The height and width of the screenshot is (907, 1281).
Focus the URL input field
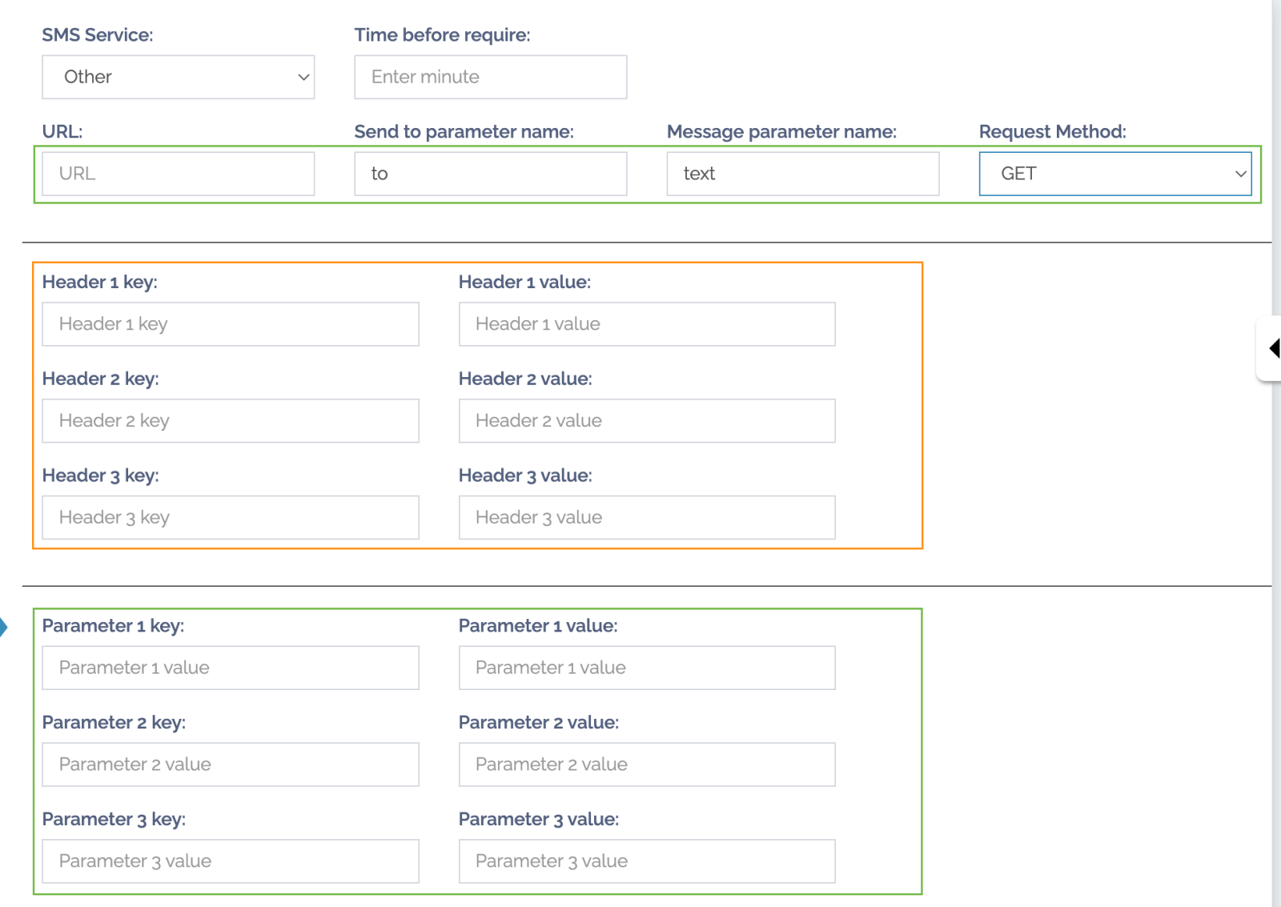178,174
